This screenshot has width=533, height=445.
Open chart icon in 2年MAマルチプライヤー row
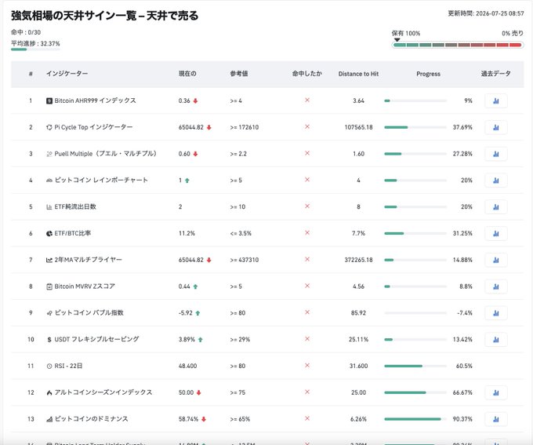point(496,260)
